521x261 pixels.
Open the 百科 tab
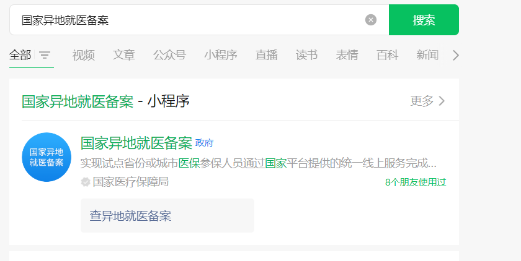tap(388, 55)
